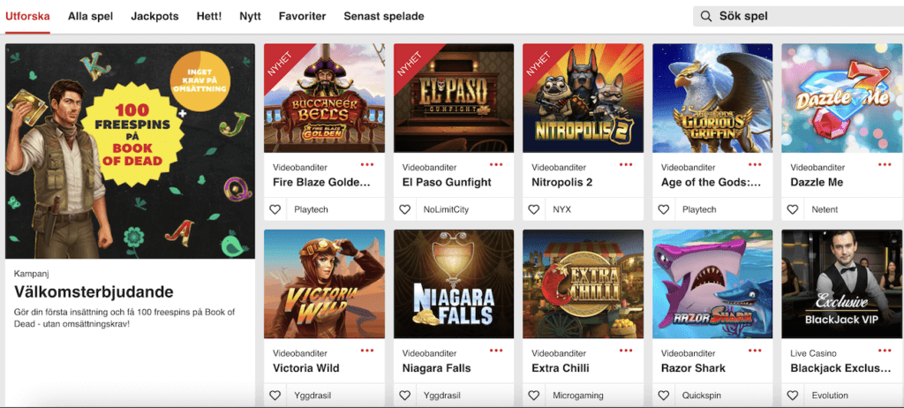Click the NoLimitCity provider label
904x408 pixels.
446,209
